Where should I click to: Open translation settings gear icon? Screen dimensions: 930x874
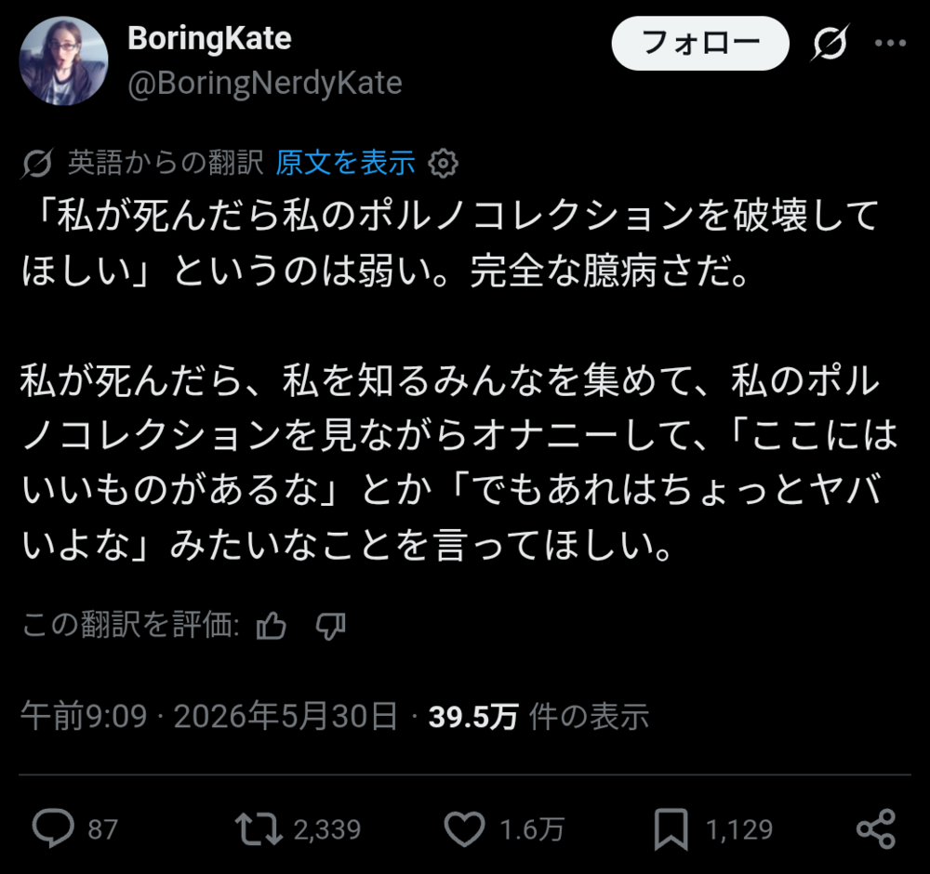pos(443,163)
